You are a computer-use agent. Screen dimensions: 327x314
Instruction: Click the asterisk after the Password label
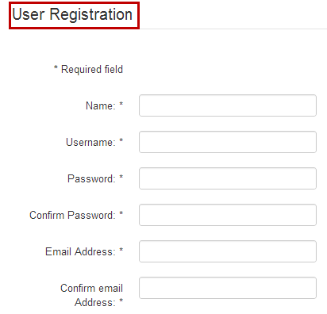coord(121,177)
